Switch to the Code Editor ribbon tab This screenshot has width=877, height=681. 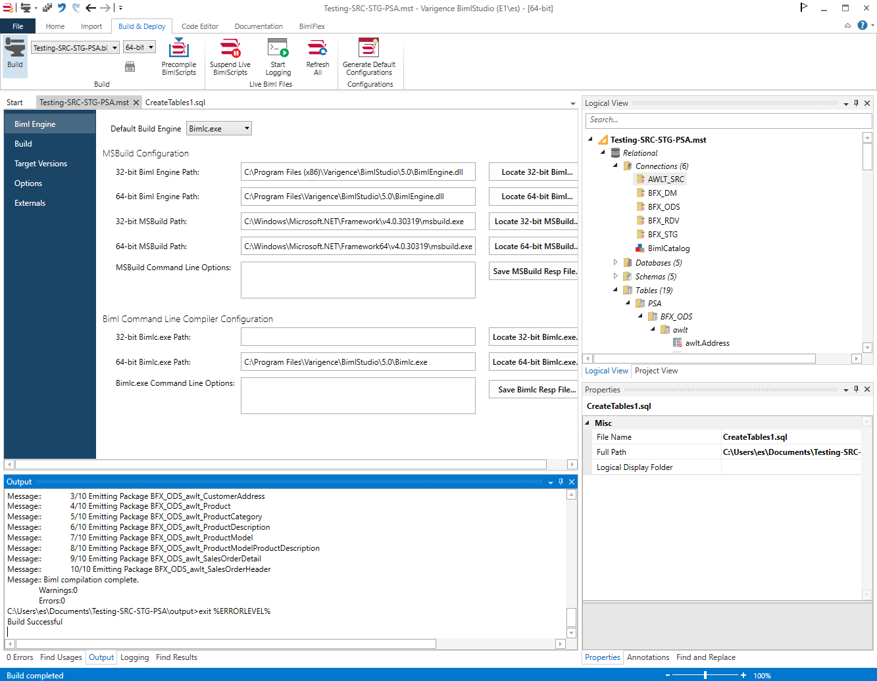click(x=199, y=26)
